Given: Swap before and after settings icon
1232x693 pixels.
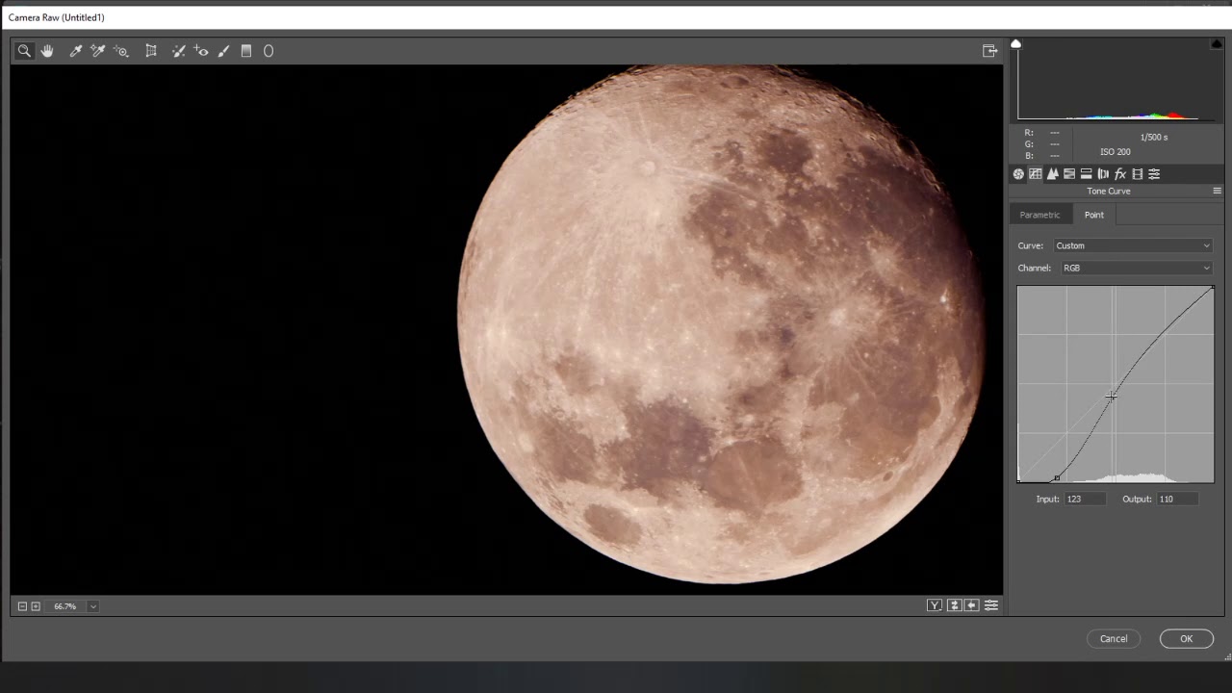Looking at the screenshot, I should [954, 605].
